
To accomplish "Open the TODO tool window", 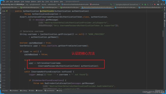I will click(31, 91).
